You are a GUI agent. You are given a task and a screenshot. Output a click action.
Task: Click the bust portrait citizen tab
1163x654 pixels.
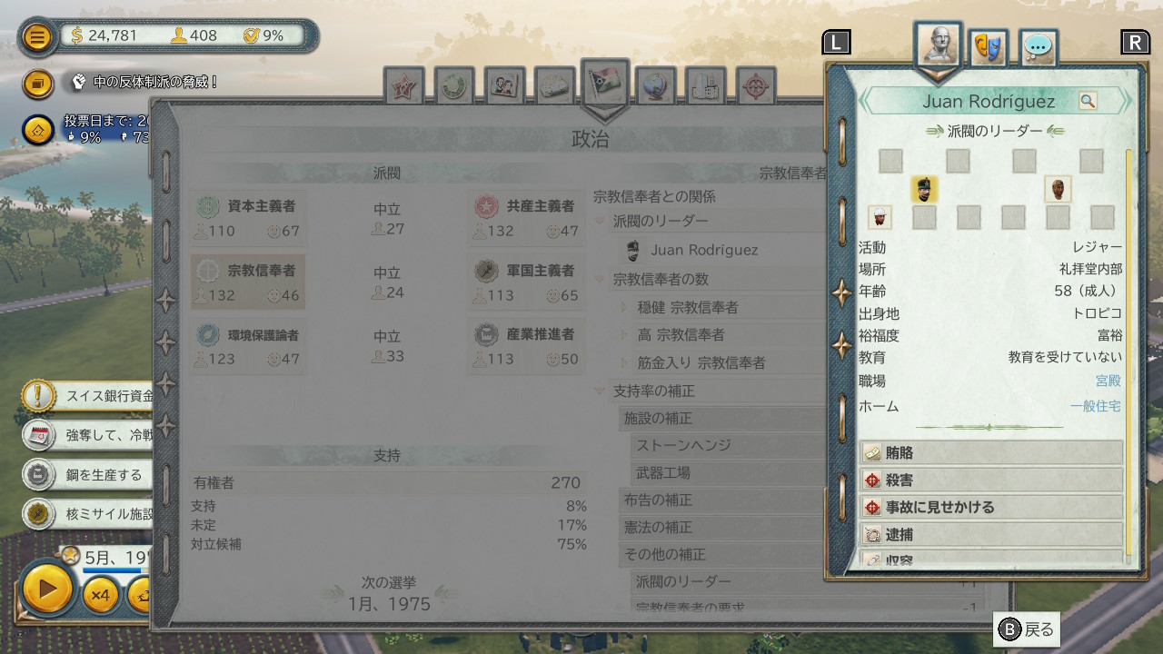(937, 44)
